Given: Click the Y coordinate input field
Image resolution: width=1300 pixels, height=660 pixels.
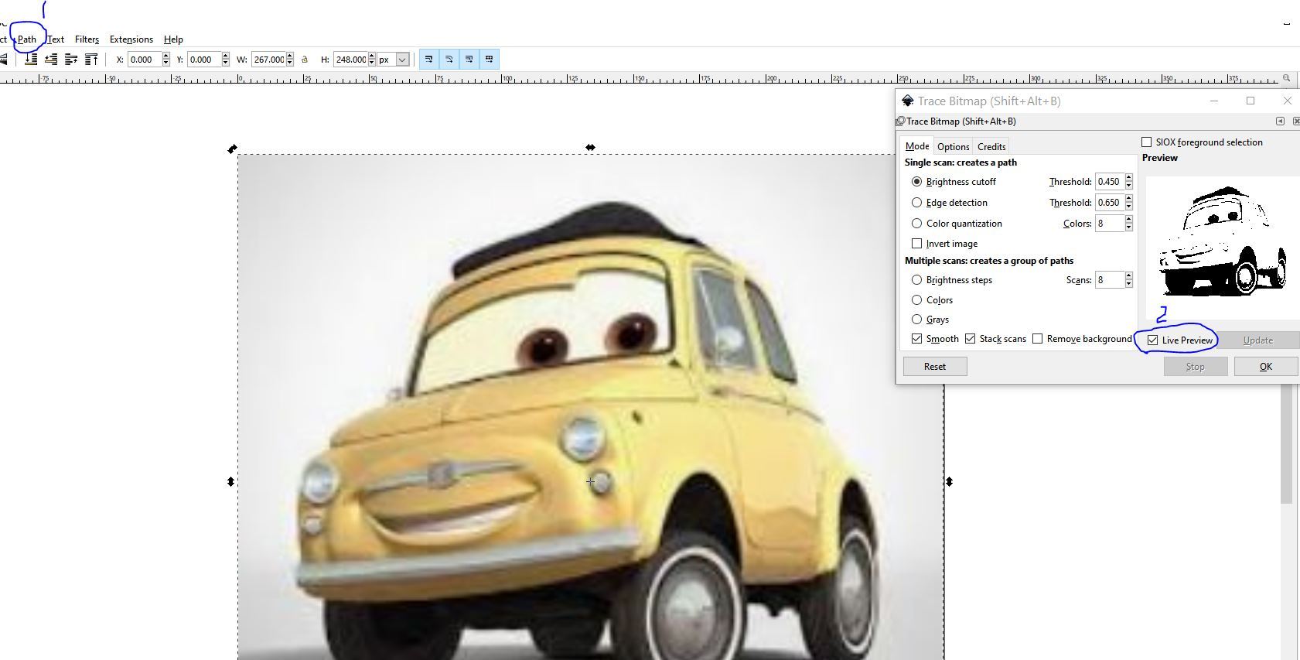Looking at the screenshot, I should (203, 60).
